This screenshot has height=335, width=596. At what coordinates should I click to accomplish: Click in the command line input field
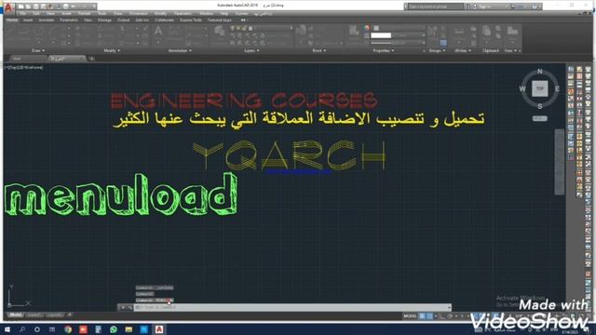pos(291,307)
